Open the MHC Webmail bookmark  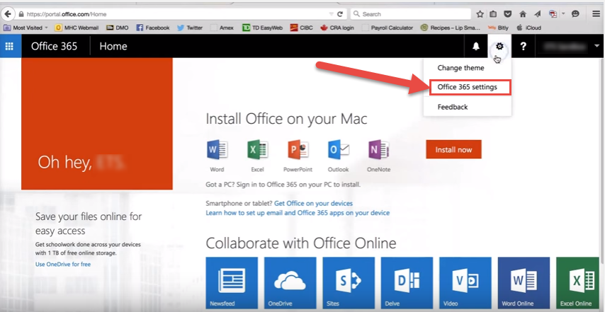click(x=77, y=28)
